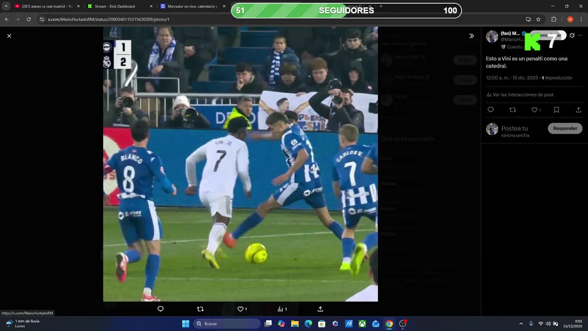Close the photo viewer with the X icon
The image size is (588, 331).
(9, 36)
